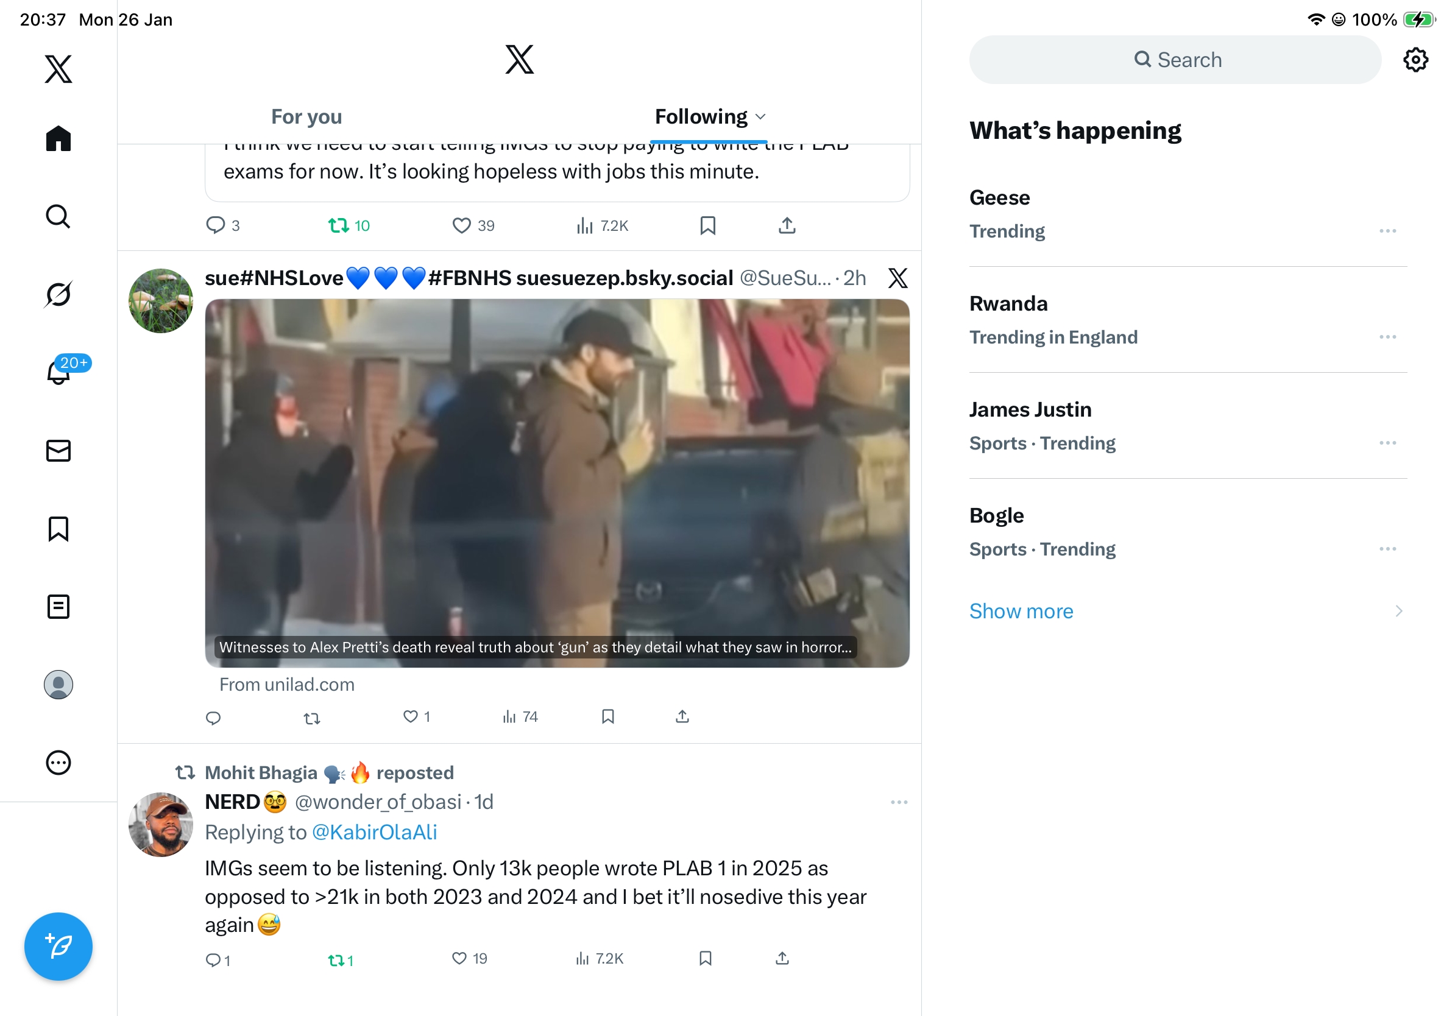Expand the Following tab dropdown chevron
1455x1016 pixels.
[x=761, y=116]
